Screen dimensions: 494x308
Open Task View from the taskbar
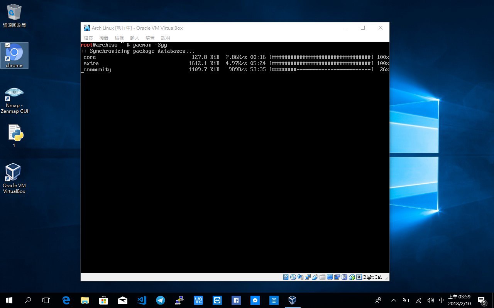coord(46,300)
